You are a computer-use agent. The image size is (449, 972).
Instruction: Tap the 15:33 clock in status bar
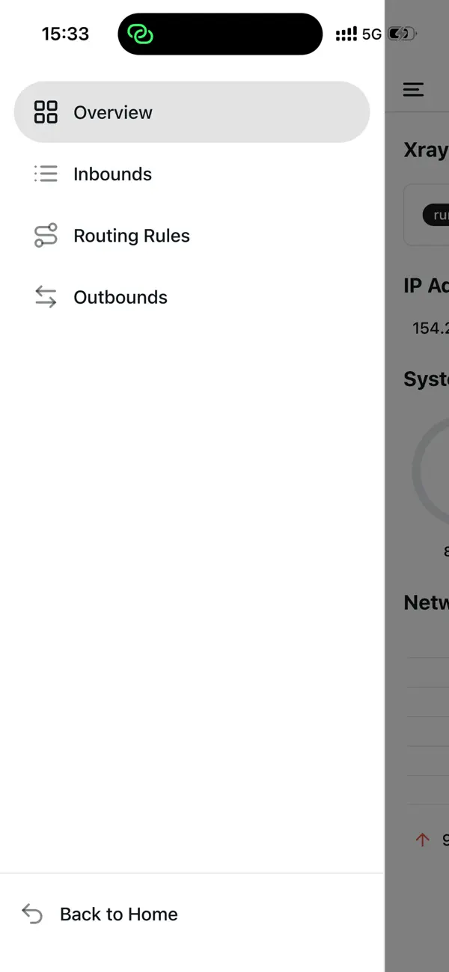pyautogui.click(x=65, y=33)
